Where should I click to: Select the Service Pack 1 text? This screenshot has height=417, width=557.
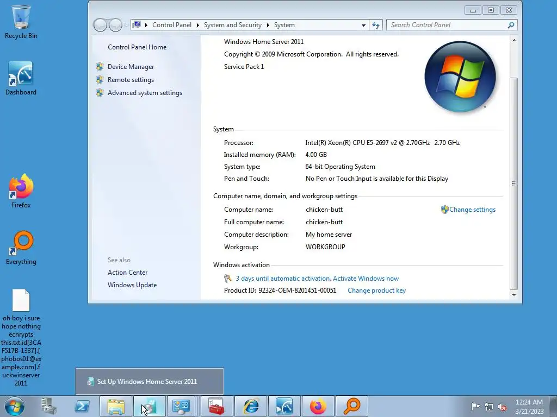tap(244, 67)
